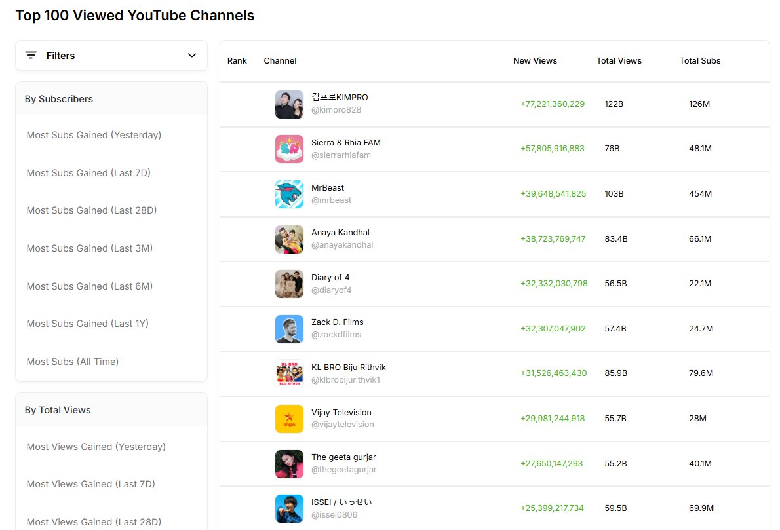
Task: Sort by the New Views column header
Action: click(535, 61)
